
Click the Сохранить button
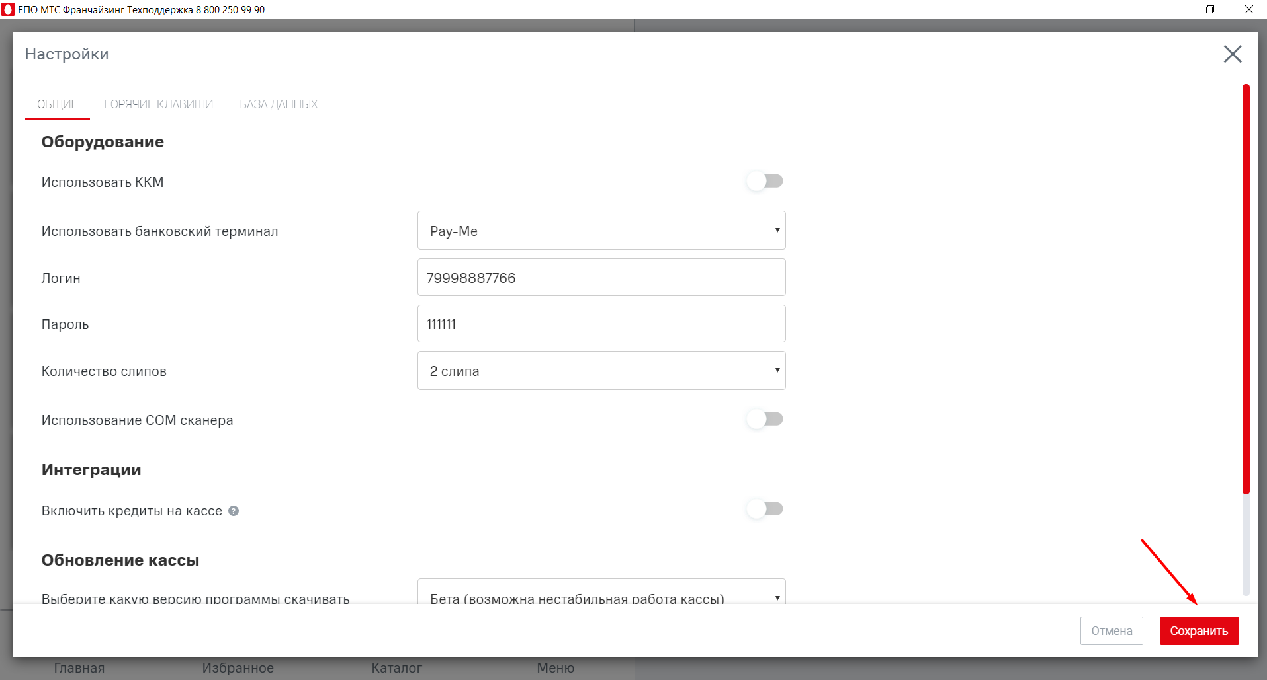point(1199,631)
